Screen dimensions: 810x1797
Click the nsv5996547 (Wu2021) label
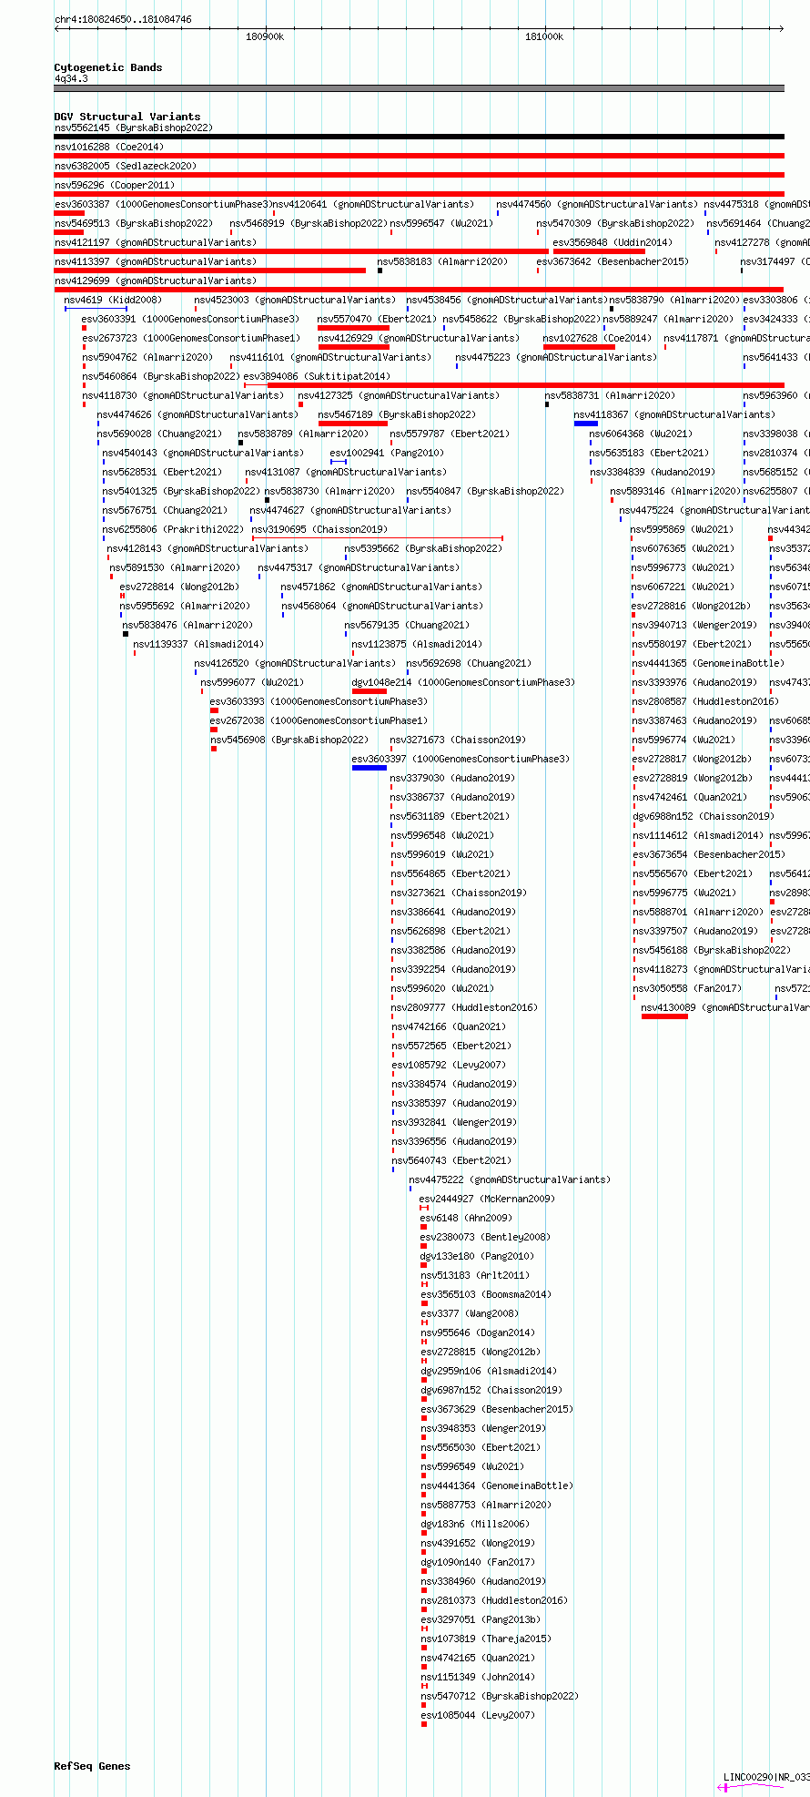tap(441, 223)
